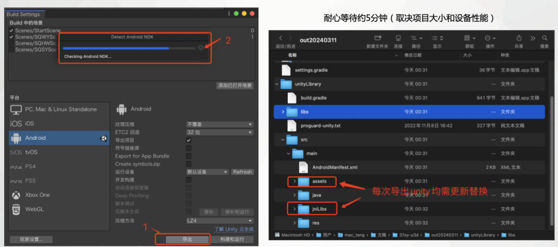Select the PS4 platform icon
This screenshot has width=558, height=247.
[16, 167]
